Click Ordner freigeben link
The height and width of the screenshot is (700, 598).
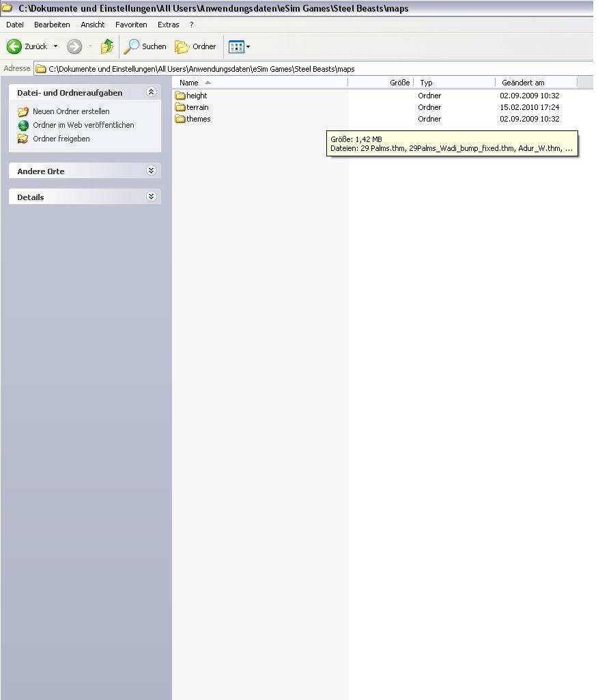61,139
